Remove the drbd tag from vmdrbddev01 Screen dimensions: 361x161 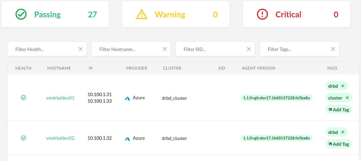click(x=343, y=86)
